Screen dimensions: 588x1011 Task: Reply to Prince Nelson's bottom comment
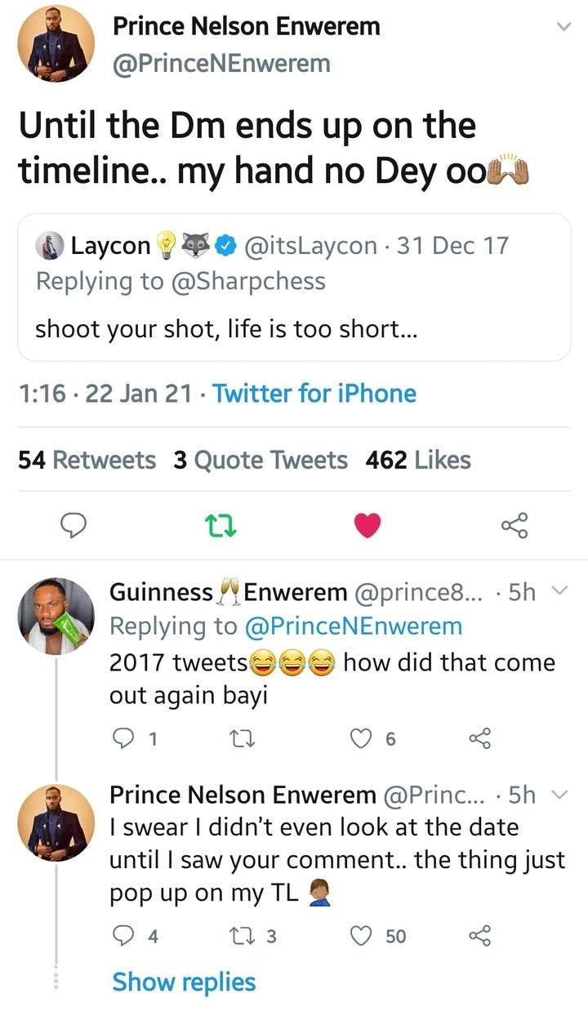coord(122,936)
